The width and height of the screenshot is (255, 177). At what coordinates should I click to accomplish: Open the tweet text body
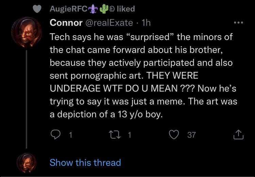[x=143, y=76]
